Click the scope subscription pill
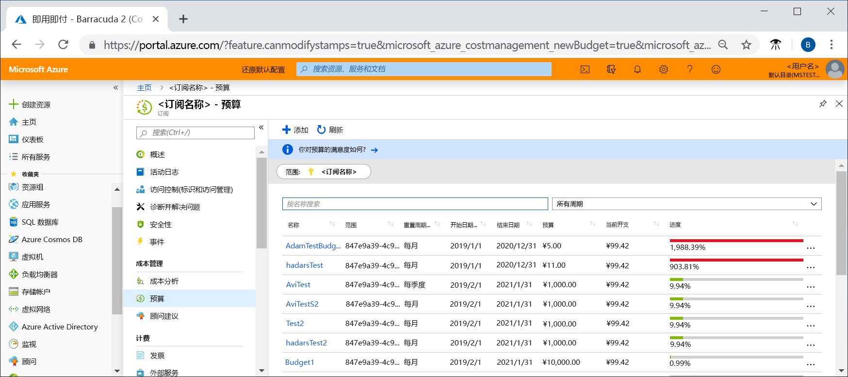The image size is (848, 377). 324,172
